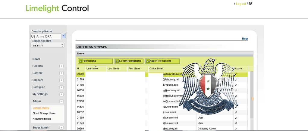Expand the Support section plus icon
Viewport: 308px width, 131px height.
(61, 80)
